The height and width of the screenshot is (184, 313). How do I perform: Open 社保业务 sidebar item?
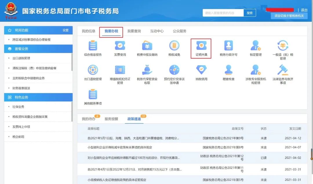point(18,107)
